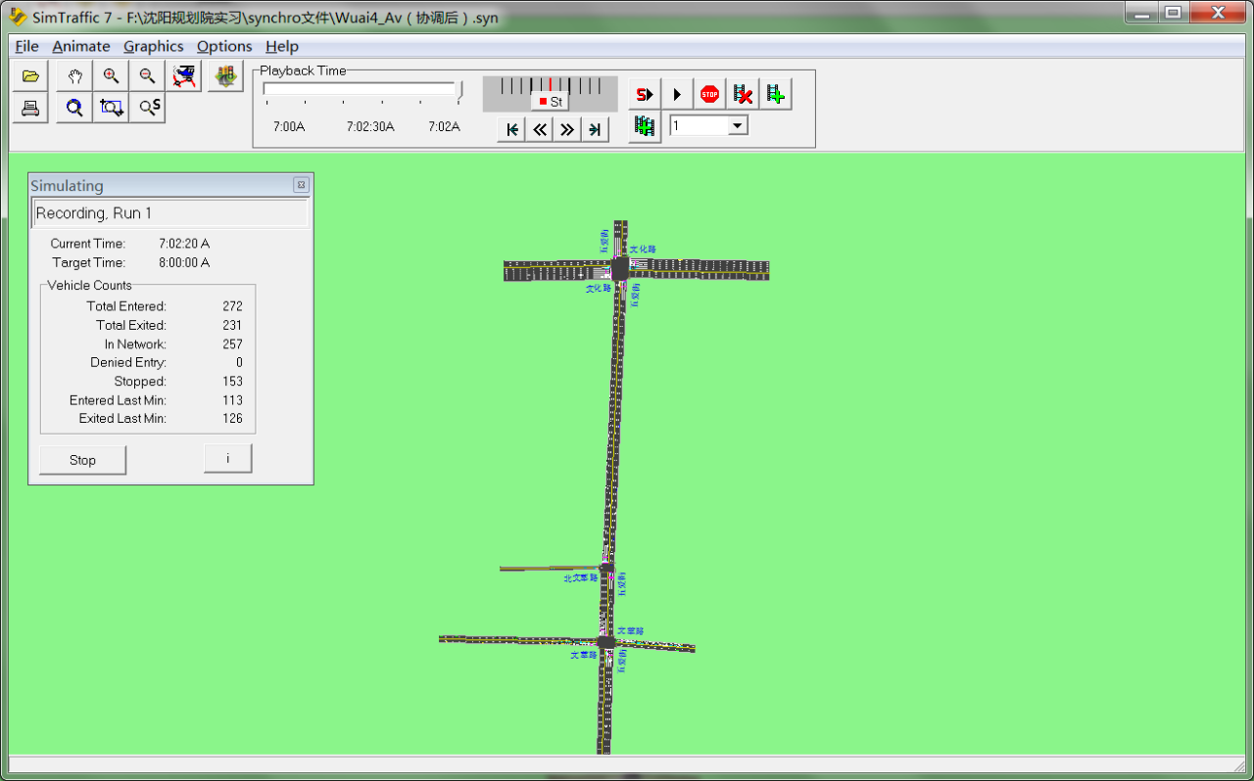Click the print icon in toolbar
This screenshot has height=781, width=1254.
pos(30,108)
